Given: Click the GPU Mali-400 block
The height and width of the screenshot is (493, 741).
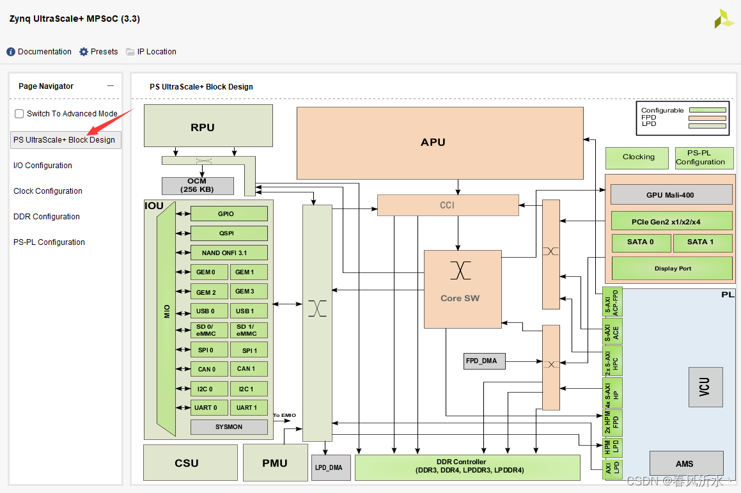Looking at the screenshot, I should point(671,194).
